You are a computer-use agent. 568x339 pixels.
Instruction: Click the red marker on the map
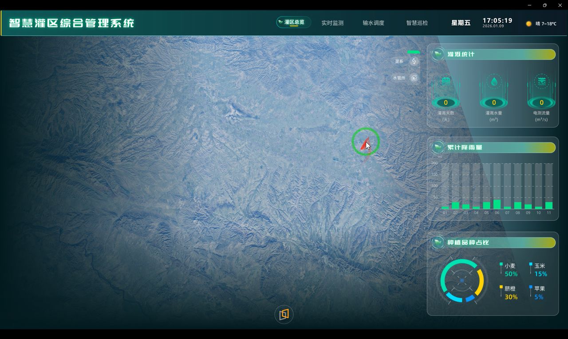(366, 143)
